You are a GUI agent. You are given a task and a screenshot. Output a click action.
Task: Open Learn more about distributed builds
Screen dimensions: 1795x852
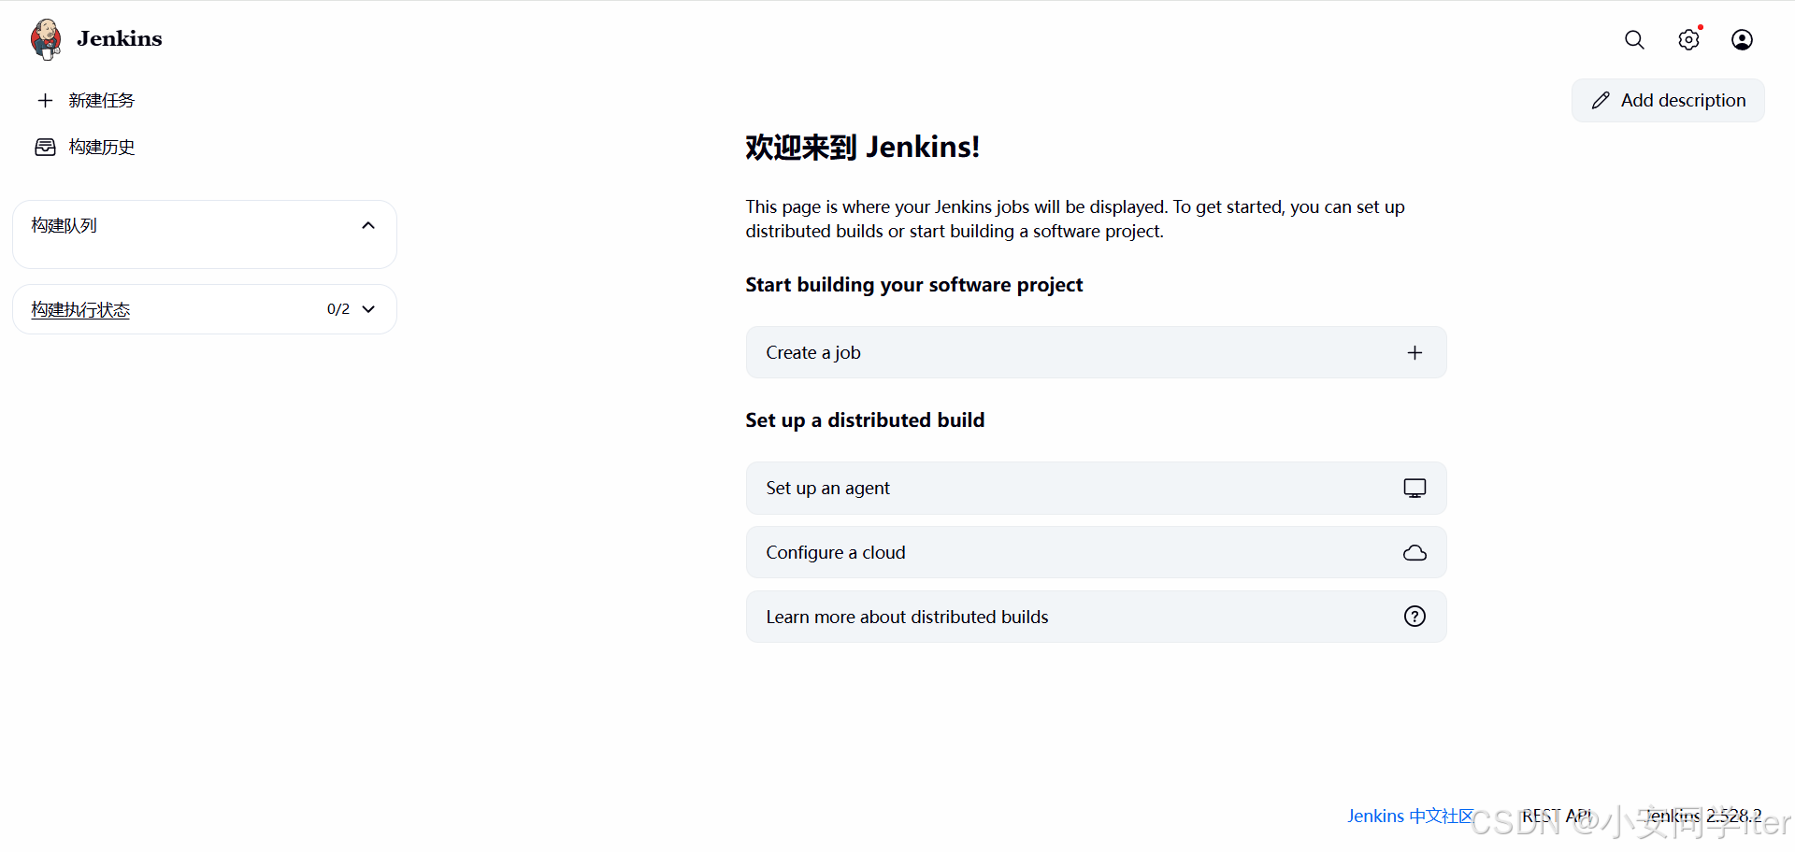pyautogui.click(x=1096, y=617)
